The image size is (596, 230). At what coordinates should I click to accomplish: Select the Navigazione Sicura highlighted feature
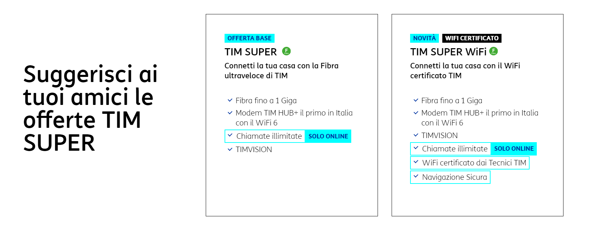(x=450, y=177)
